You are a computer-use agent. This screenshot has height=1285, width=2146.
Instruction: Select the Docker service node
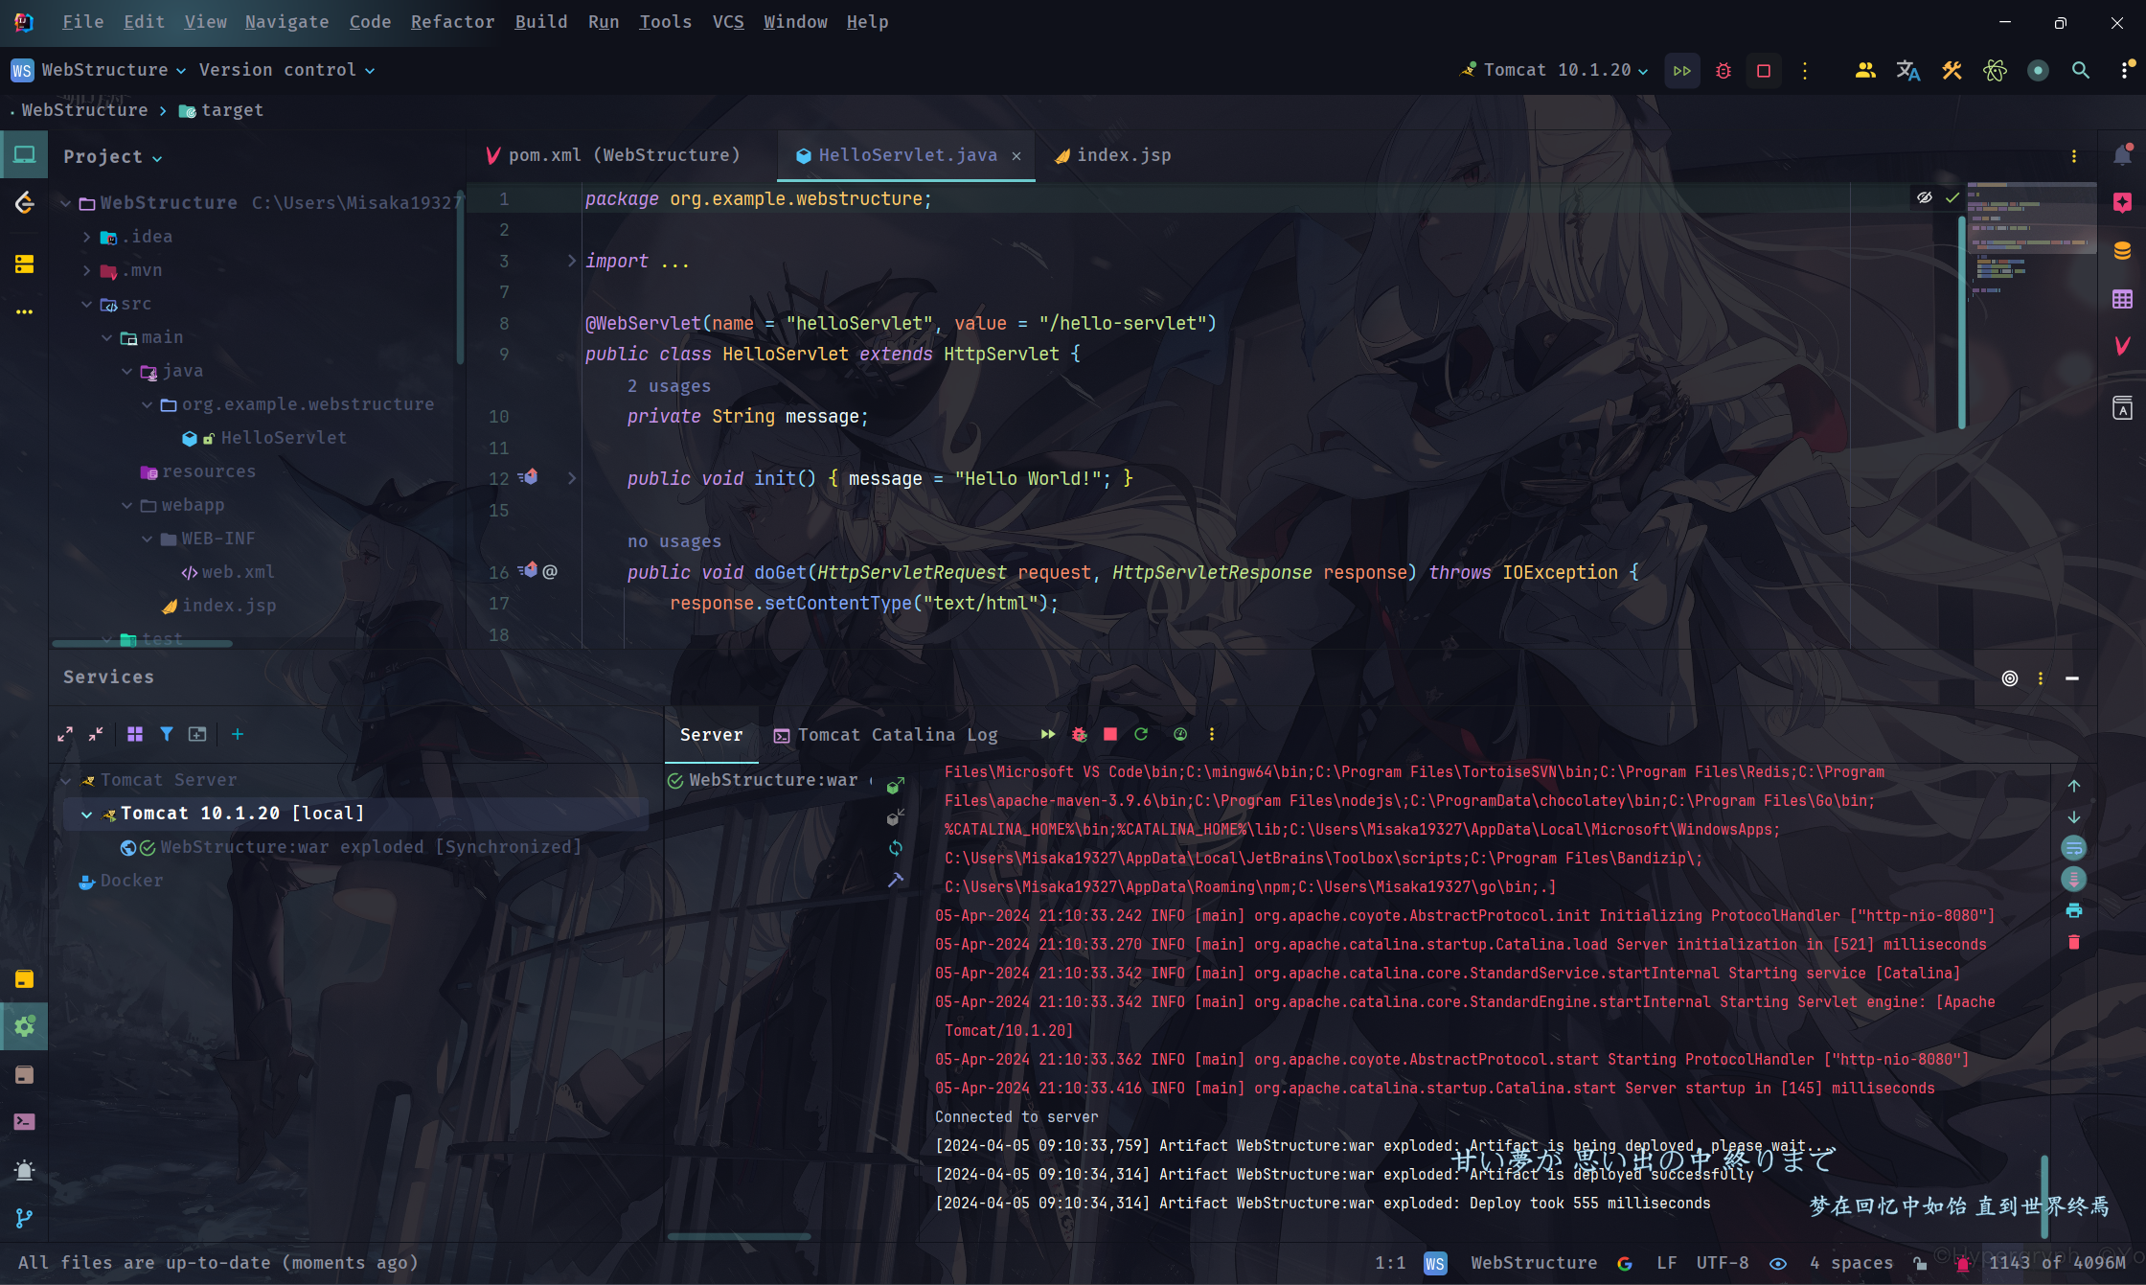[122, 881]
